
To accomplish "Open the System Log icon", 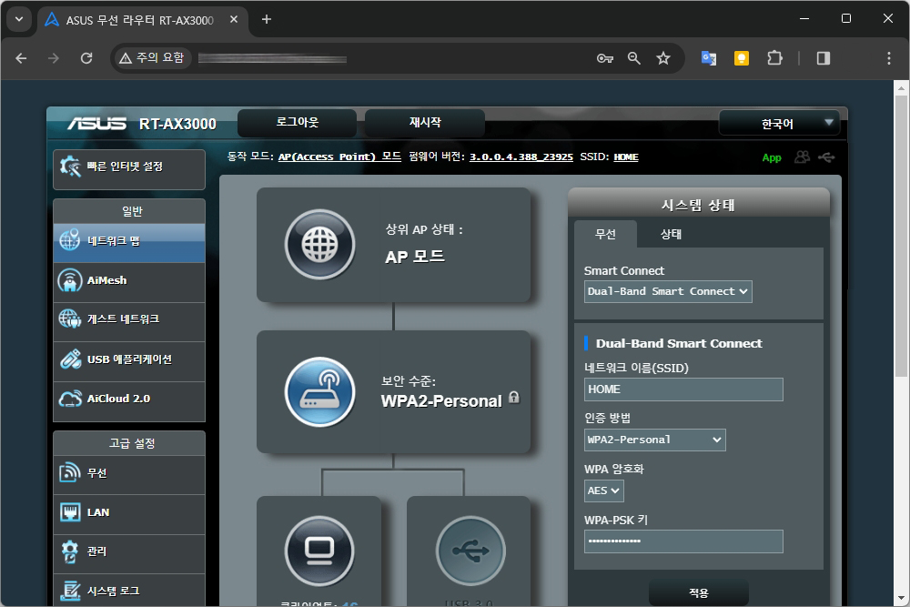I will [70, 591].
